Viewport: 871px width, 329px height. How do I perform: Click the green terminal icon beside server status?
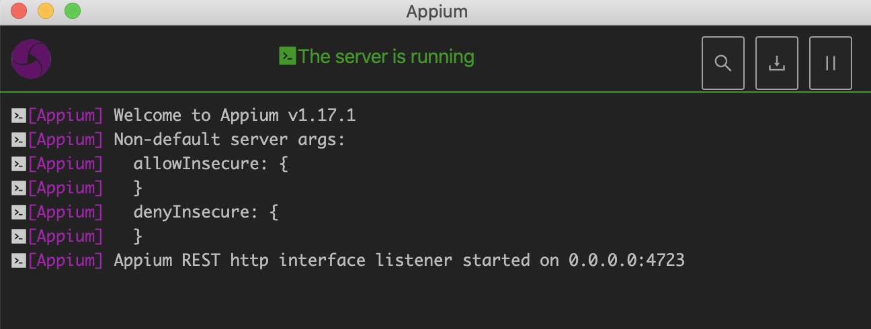288,56
